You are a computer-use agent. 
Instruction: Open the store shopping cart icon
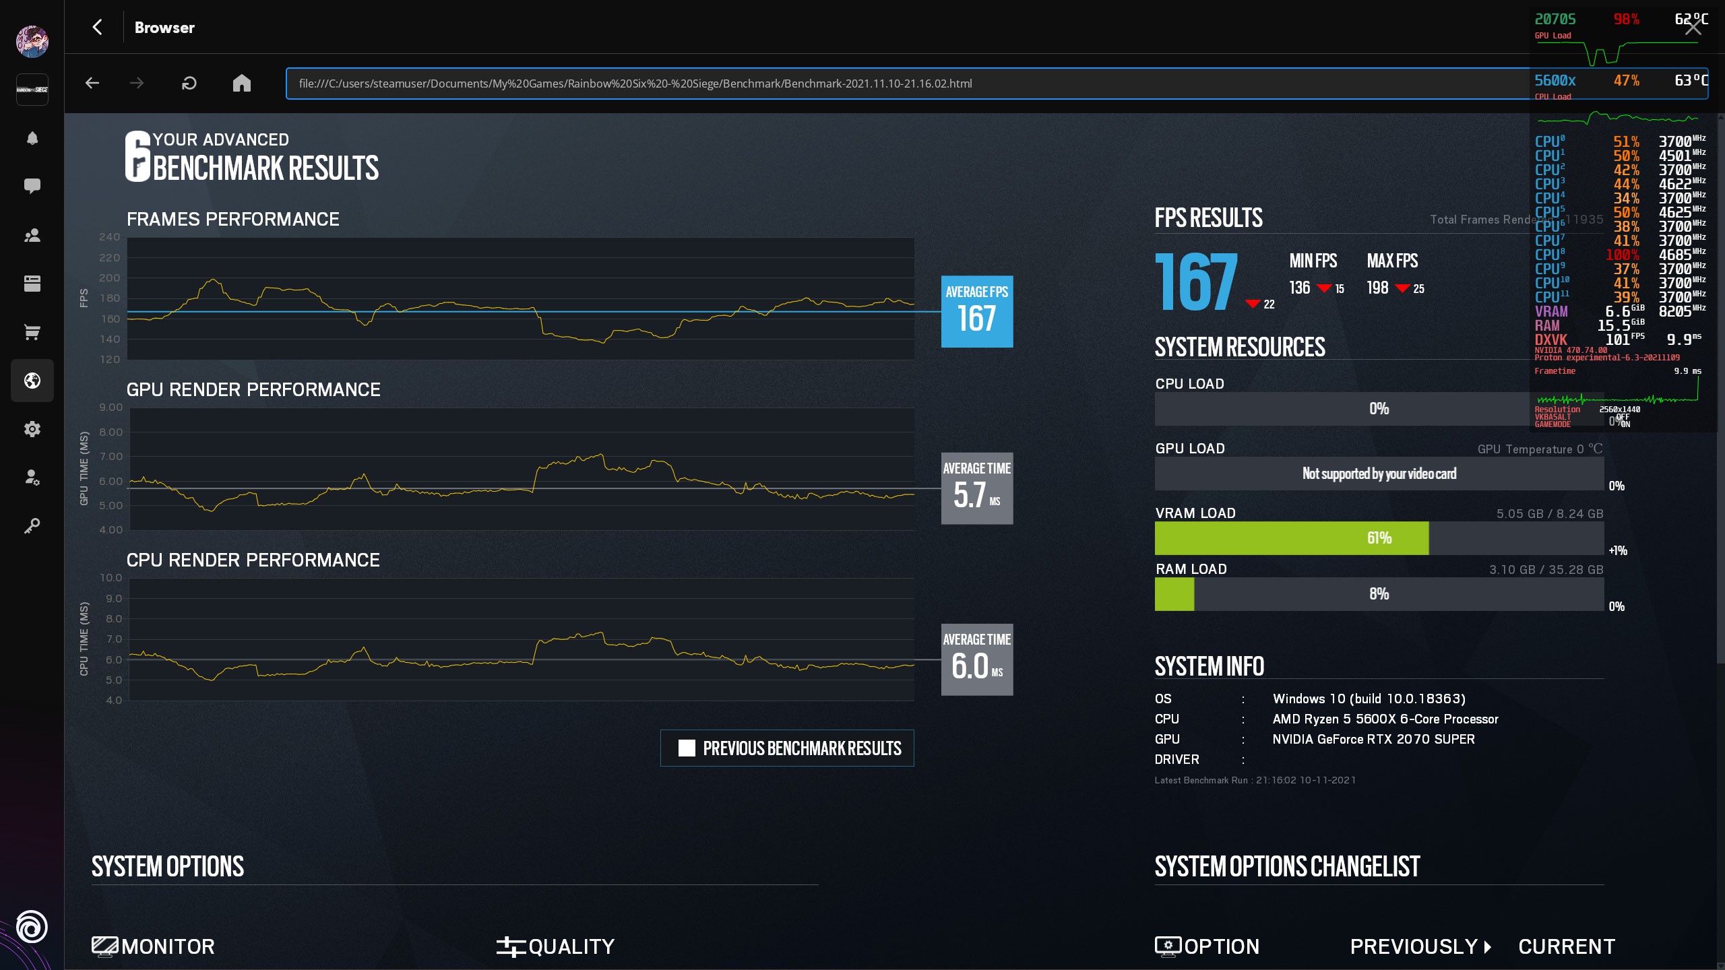coord(32,332)
